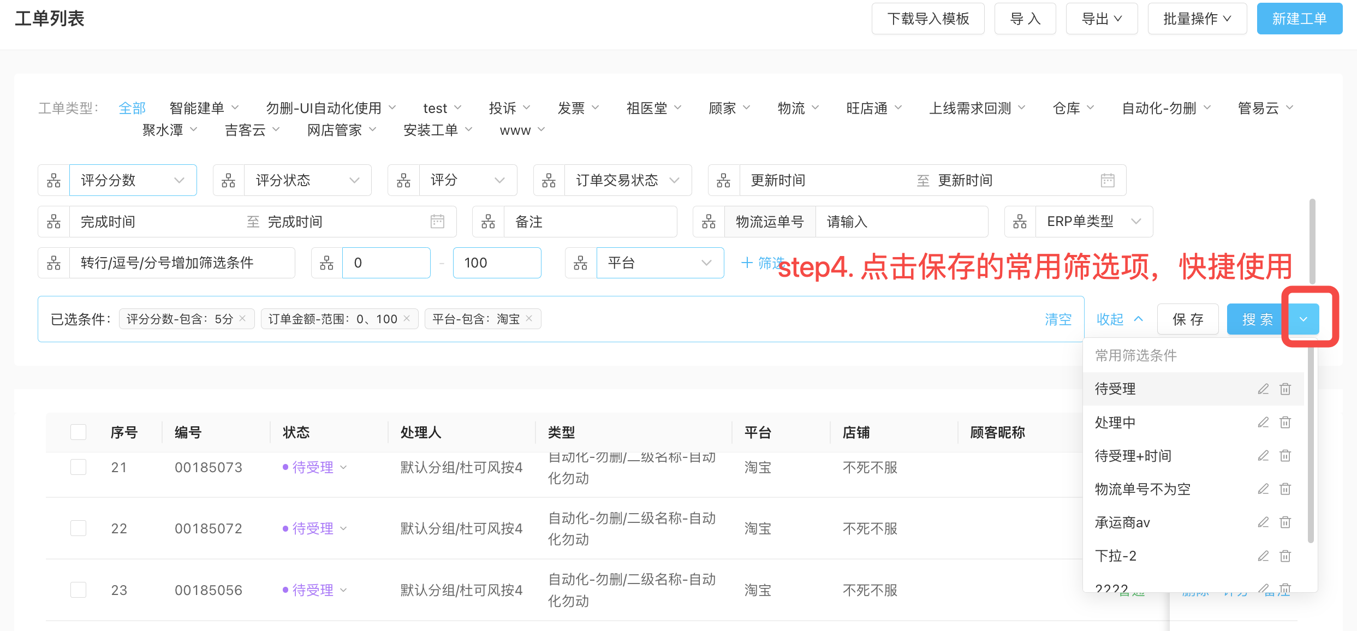Toggle the select-all checkbox in table header

79,432
